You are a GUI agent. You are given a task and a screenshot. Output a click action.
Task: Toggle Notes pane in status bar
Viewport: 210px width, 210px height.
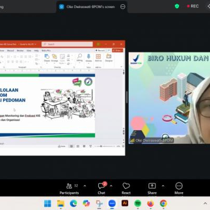pyautogui.click(x=61, y=146)
